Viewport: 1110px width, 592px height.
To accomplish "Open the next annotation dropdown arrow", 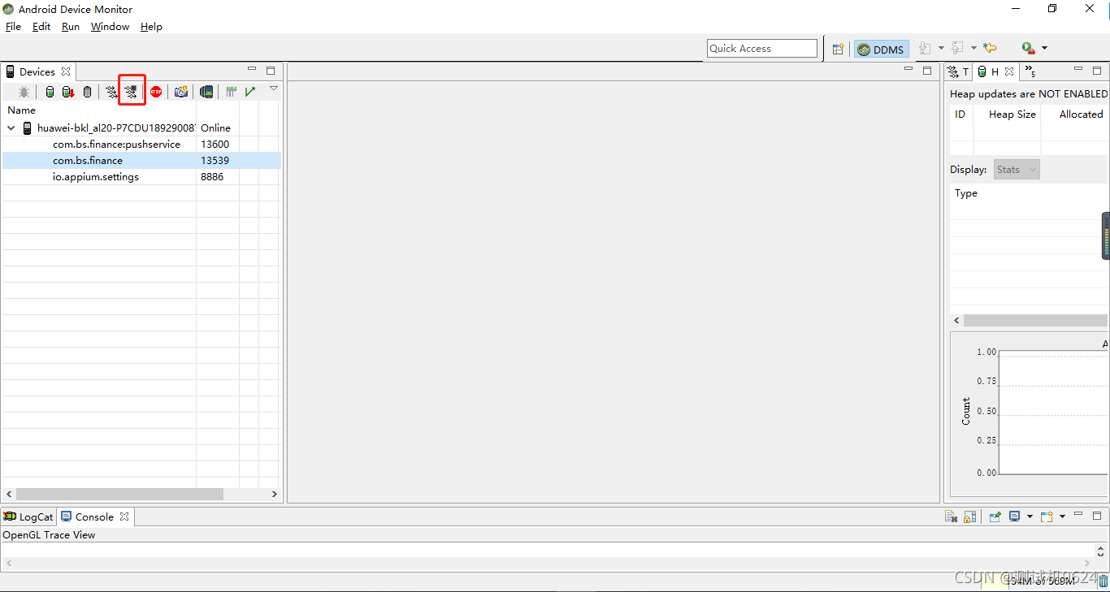I will [941, 49].
